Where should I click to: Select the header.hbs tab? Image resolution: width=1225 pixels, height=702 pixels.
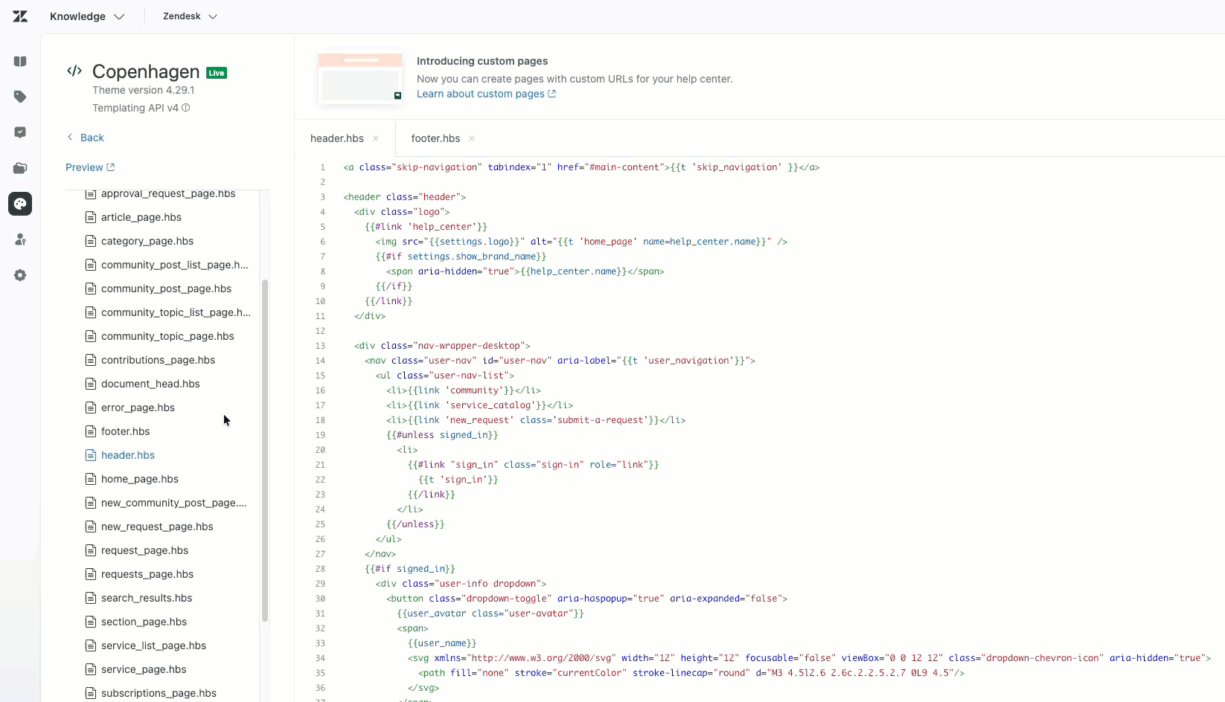(x=336, y=138)
